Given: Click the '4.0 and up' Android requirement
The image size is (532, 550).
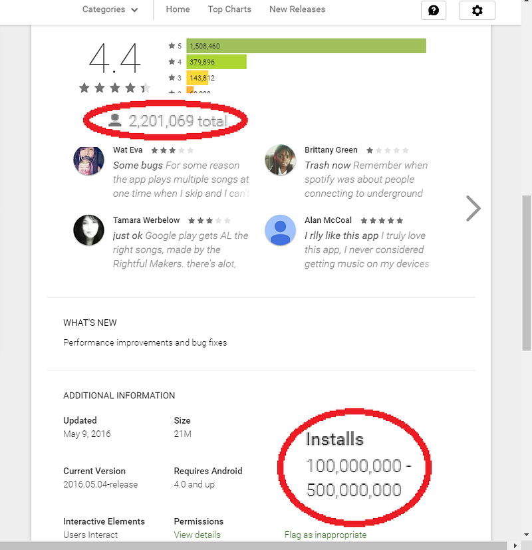Looking at the screenshot, I should 194,484.
